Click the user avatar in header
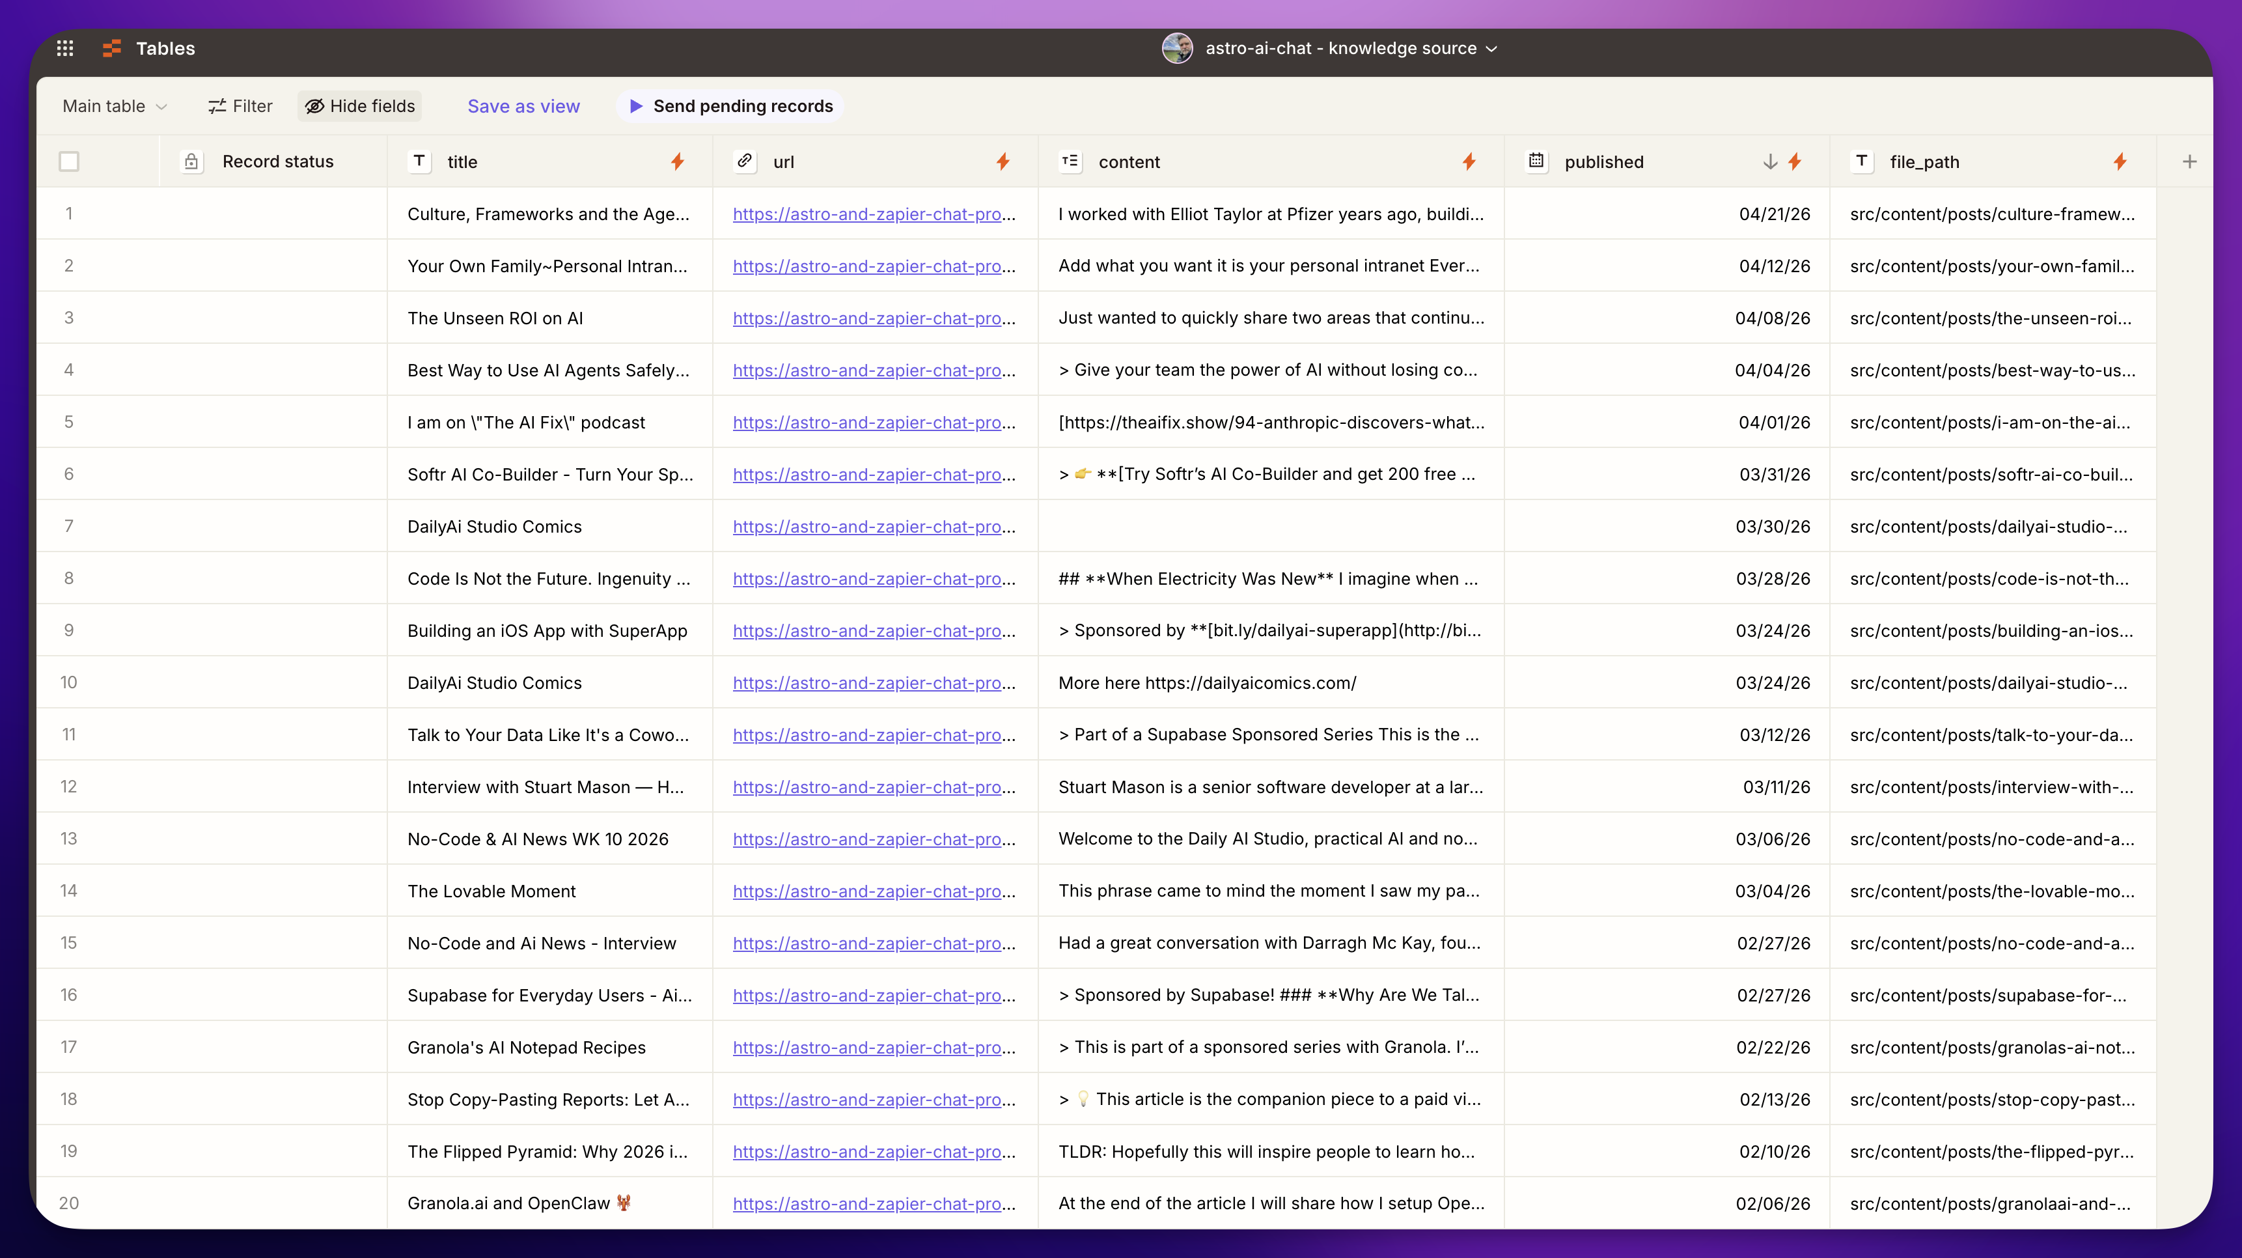This screenshot has width=2242, height=1258. pos(1178,49)
